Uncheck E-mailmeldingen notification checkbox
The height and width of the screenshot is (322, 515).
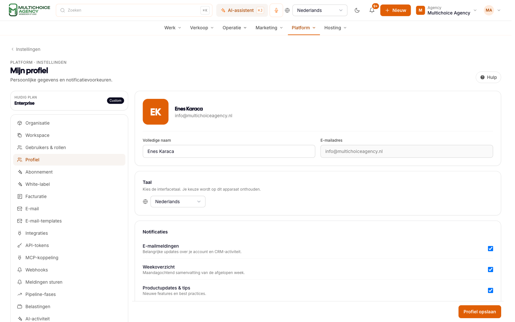(x=491, y=249)
